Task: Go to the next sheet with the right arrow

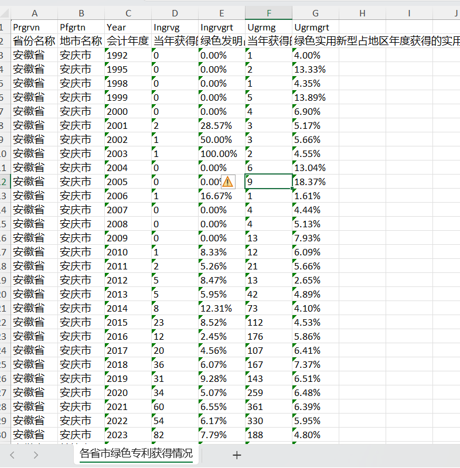Action: click(x=36, y=455)
